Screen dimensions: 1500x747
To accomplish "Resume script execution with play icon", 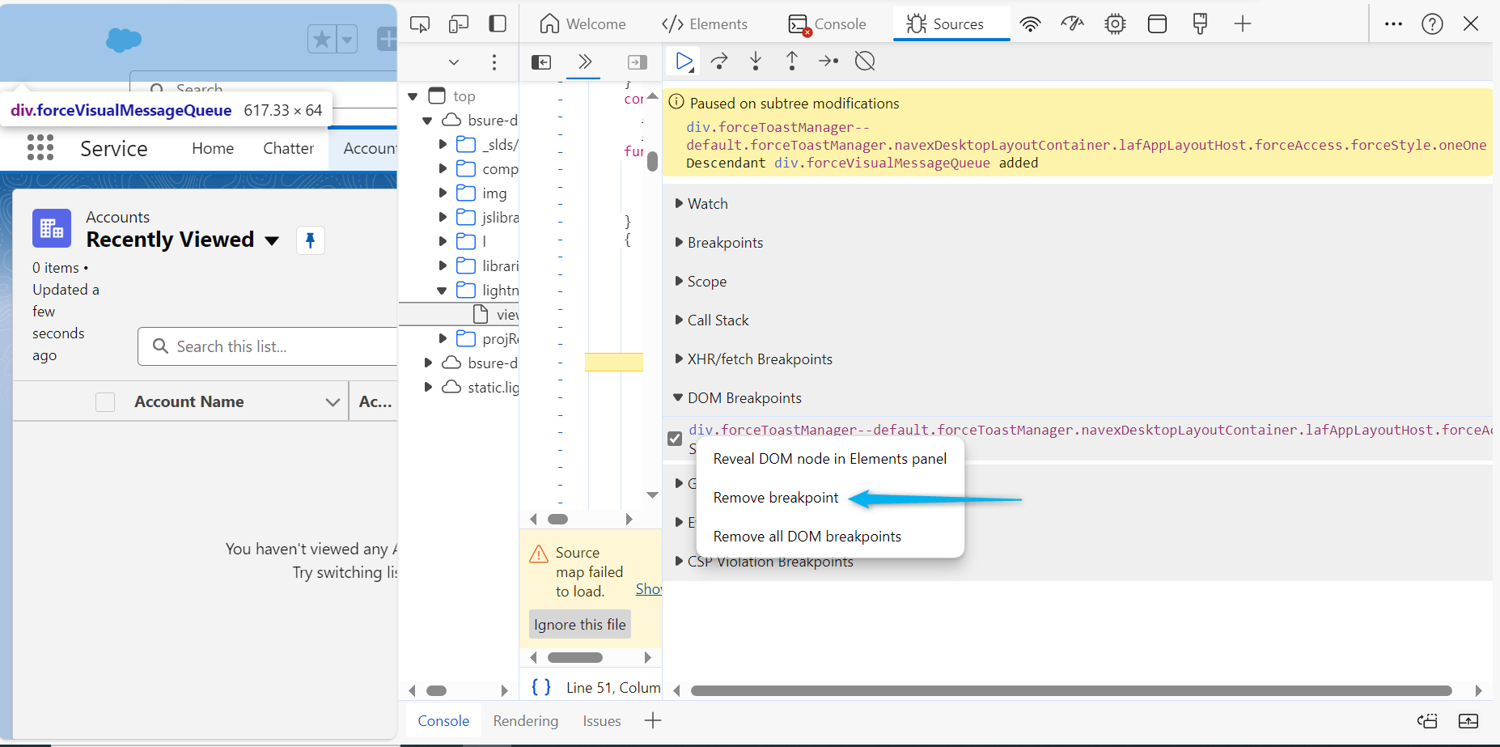I will tap(684, 62).
